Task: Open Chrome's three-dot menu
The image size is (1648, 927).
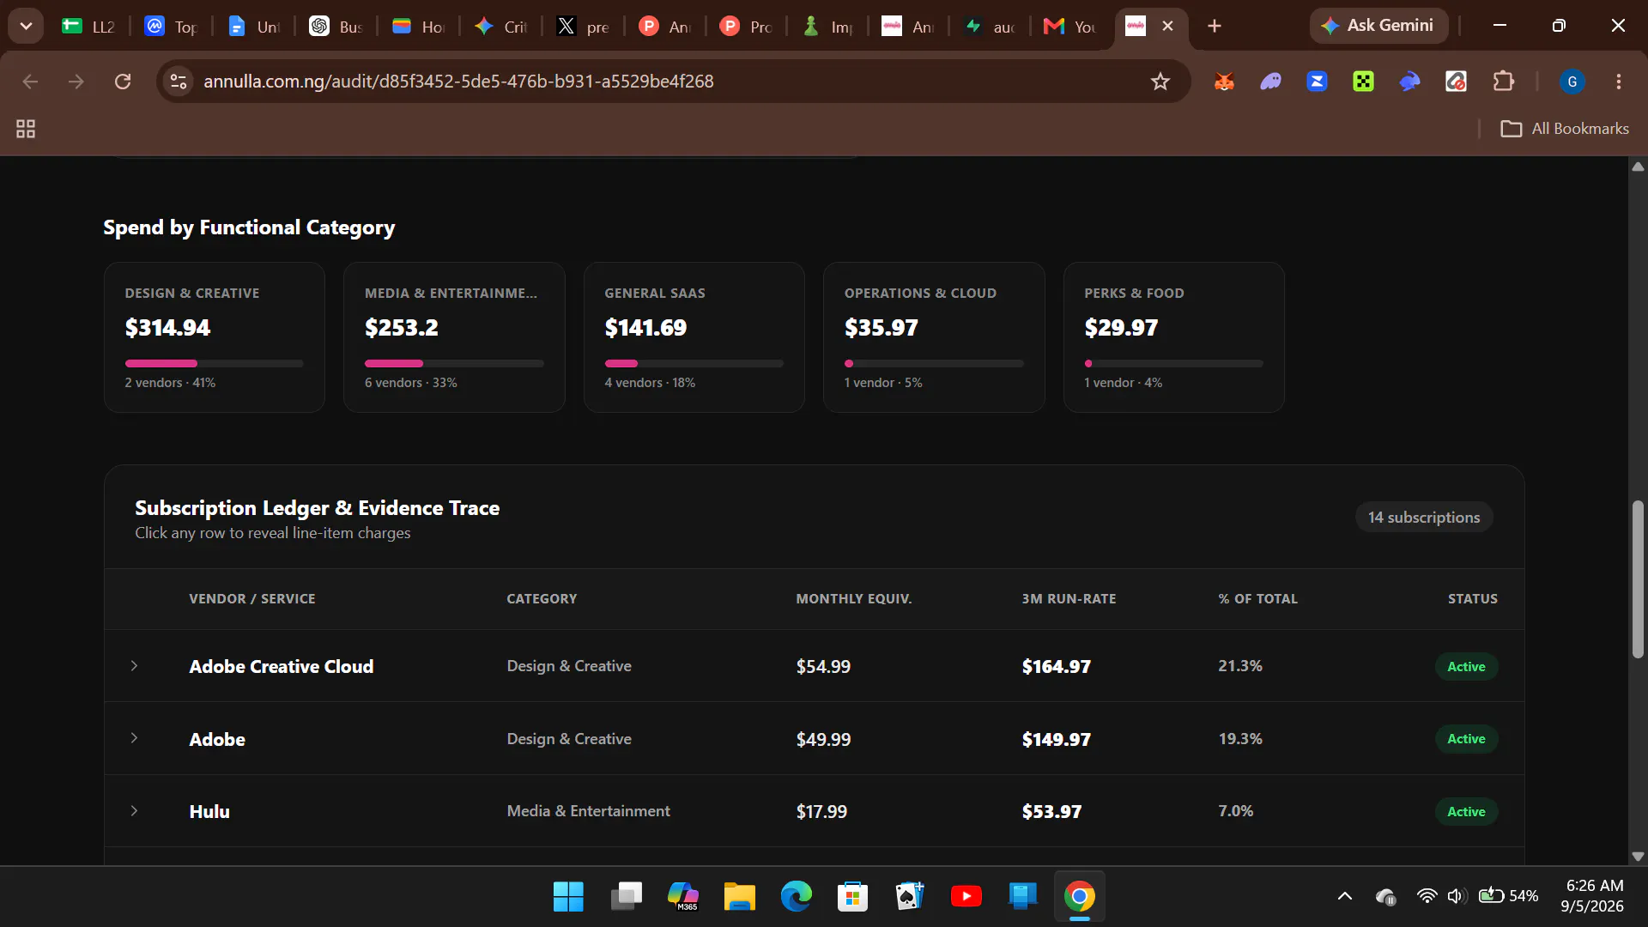Action: click(x=1619, y=82)
